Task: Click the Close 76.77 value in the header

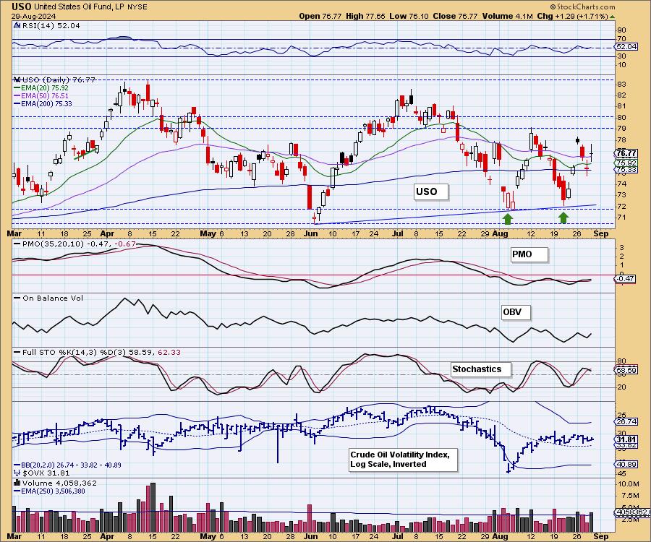Action: (x=456, y=16)
